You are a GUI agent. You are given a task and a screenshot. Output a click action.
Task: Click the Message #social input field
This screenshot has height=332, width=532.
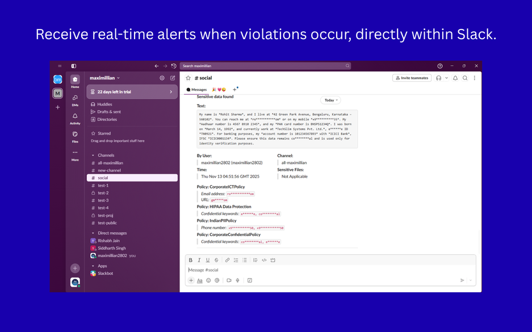click(324, 270)
